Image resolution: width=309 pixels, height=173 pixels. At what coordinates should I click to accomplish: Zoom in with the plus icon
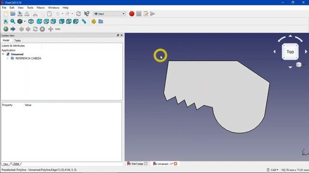pos(51,29)
